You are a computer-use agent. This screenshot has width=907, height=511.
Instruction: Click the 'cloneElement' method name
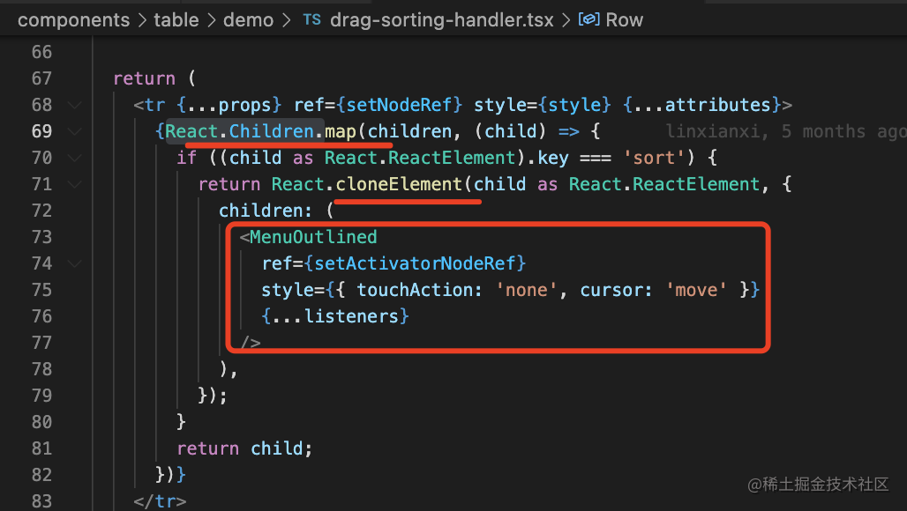(399, 184)
